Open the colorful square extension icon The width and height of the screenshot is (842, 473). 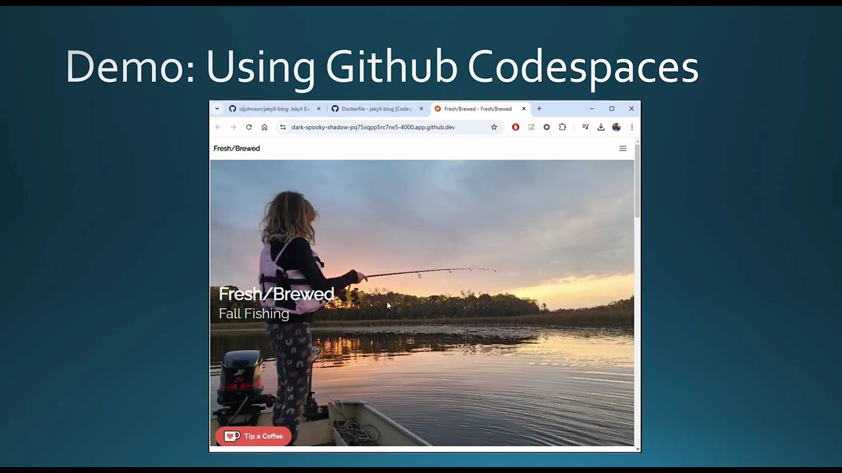coord(531,127)
